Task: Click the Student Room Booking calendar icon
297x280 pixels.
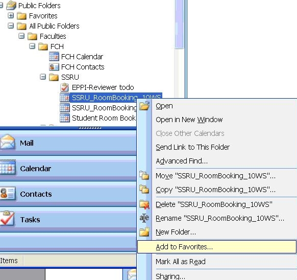Action: [x=65, y=118]
